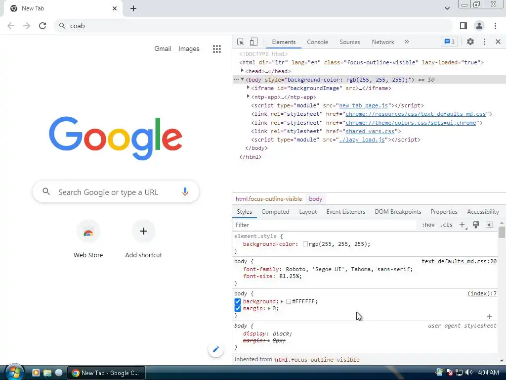Click the Customize Chrome pencil button
This screenshot has height=380, width=506.
pyautogui.click(x=216, y=349)
